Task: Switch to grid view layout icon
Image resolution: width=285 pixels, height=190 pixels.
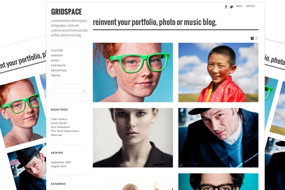Action: 252,38
